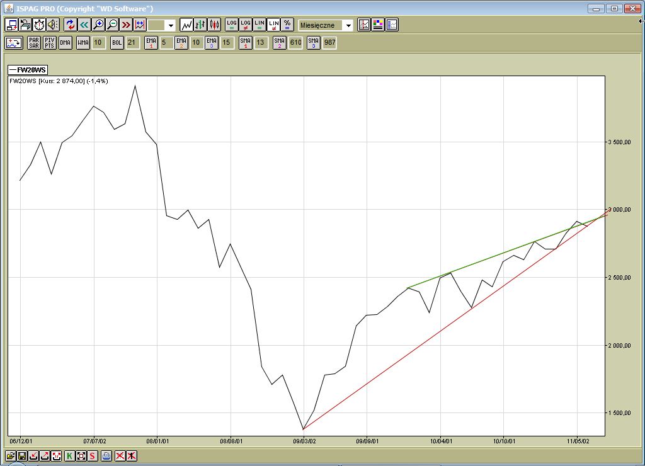Click the open folder icon in bottom toolbar
This screenshot has width=645, height=466.
click(11, 456)
